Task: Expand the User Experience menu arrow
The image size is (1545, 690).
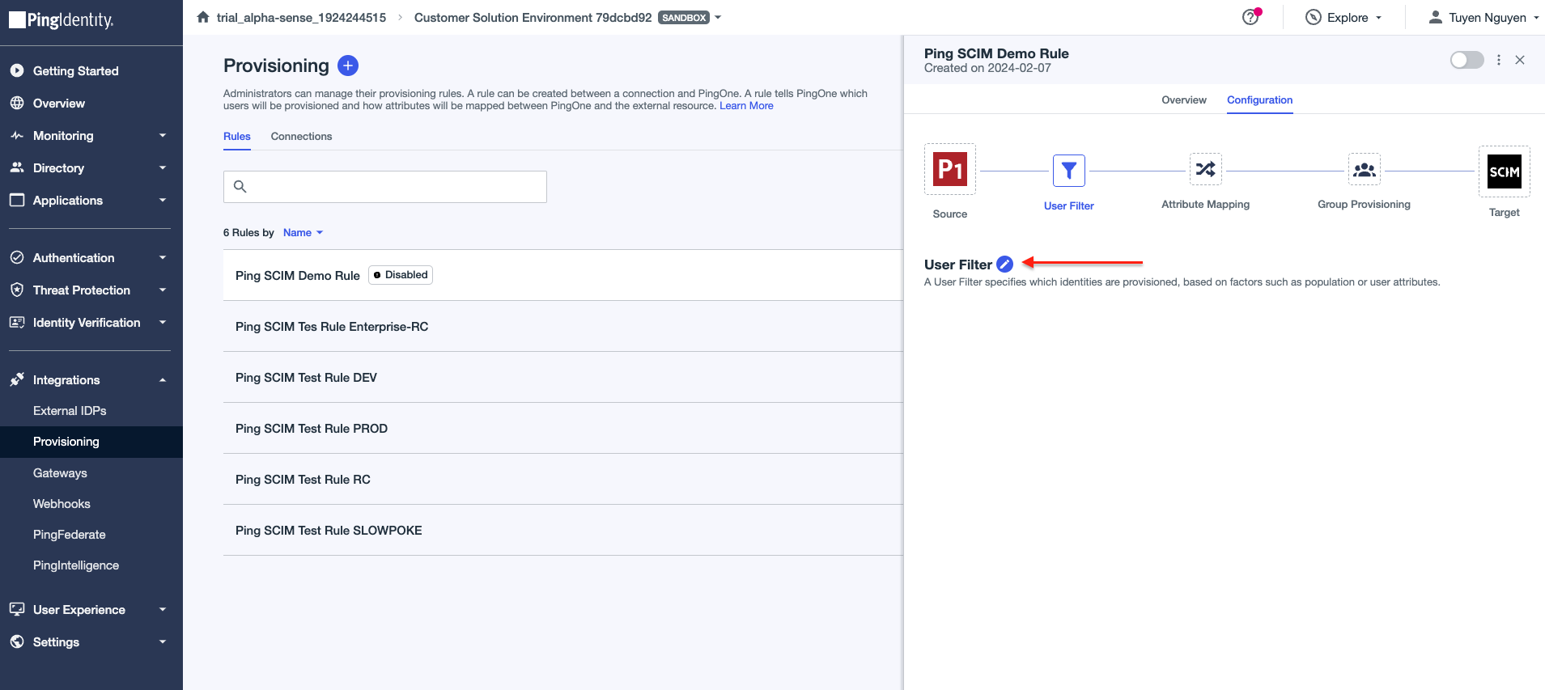Action: pyautogui.click(x=163, y=609)
